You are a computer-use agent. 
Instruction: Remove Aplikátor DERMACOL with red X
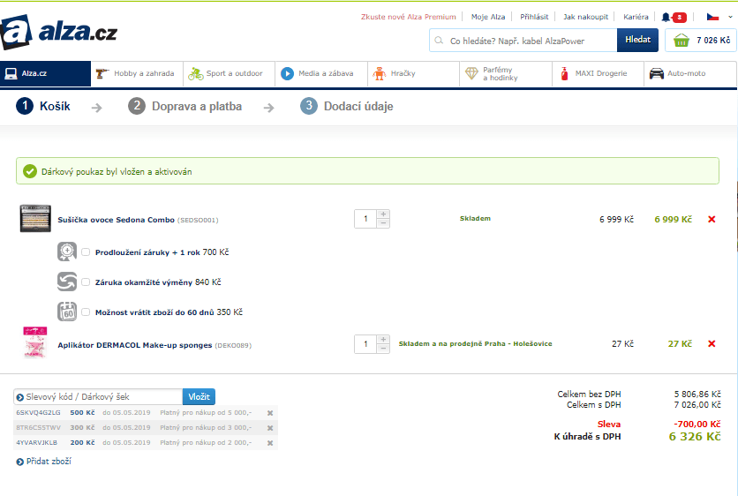(x=712, y=343)
